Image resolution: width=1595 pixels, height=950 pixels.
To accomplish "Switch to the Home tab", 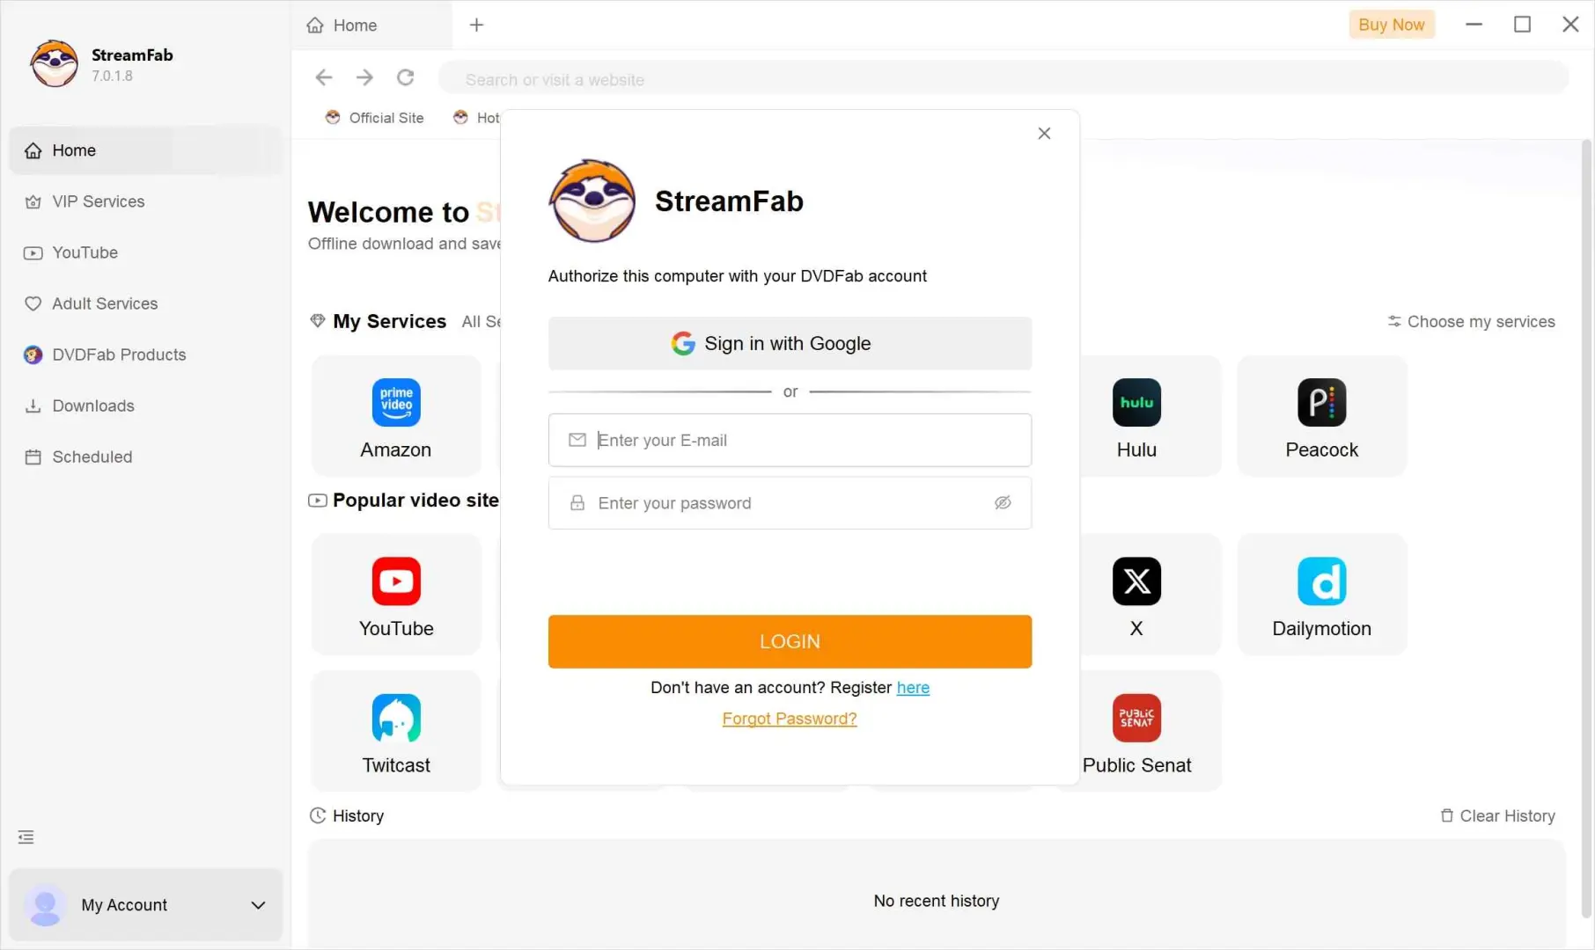I will point(372,26).
